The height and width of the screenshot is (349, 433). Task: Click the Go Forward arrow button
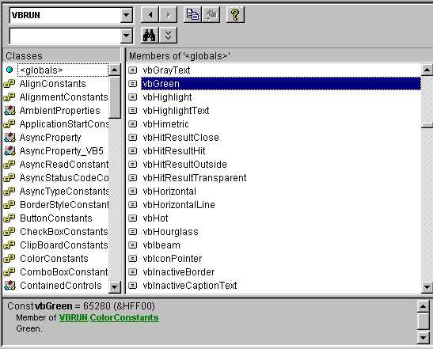pyautogui.click(x=168, y=14)
